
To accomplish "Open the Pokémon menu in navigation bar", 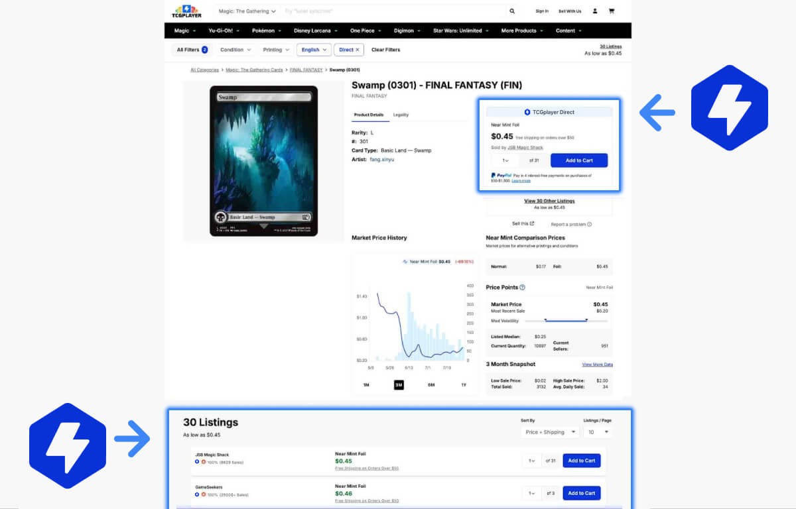I will coord(267,30).
